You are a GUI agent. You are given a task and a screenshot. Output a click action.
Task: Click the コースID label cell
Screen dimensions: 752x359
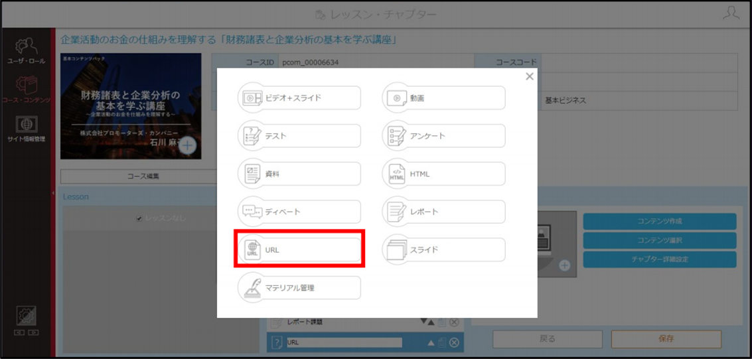point(245,62)
